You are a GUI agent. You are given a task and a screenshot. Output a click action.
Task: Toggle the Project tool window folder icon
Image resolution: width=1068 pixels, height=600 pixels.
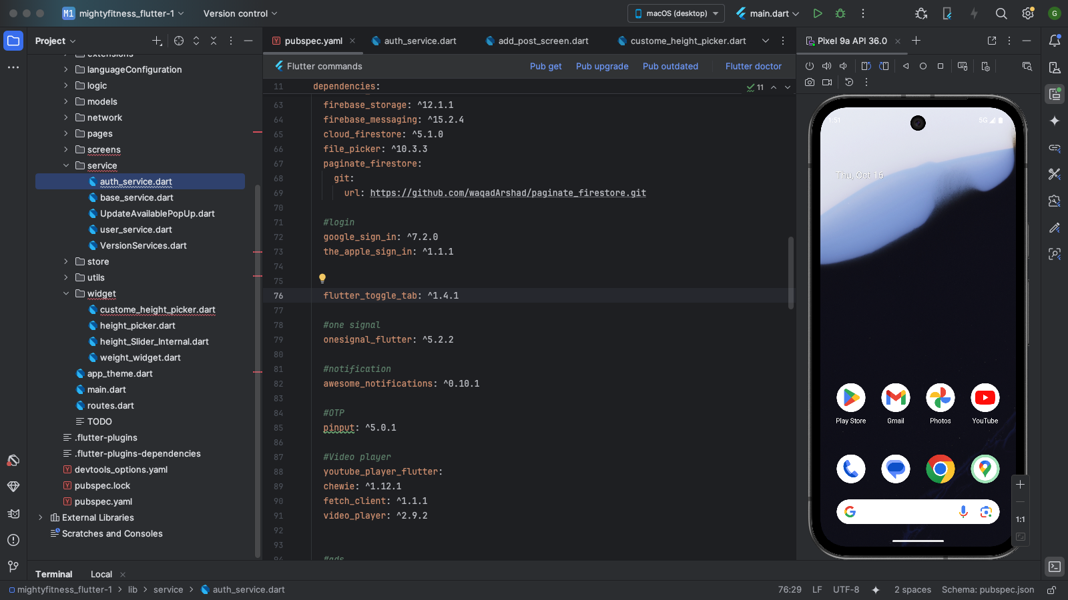coord(13,41)
